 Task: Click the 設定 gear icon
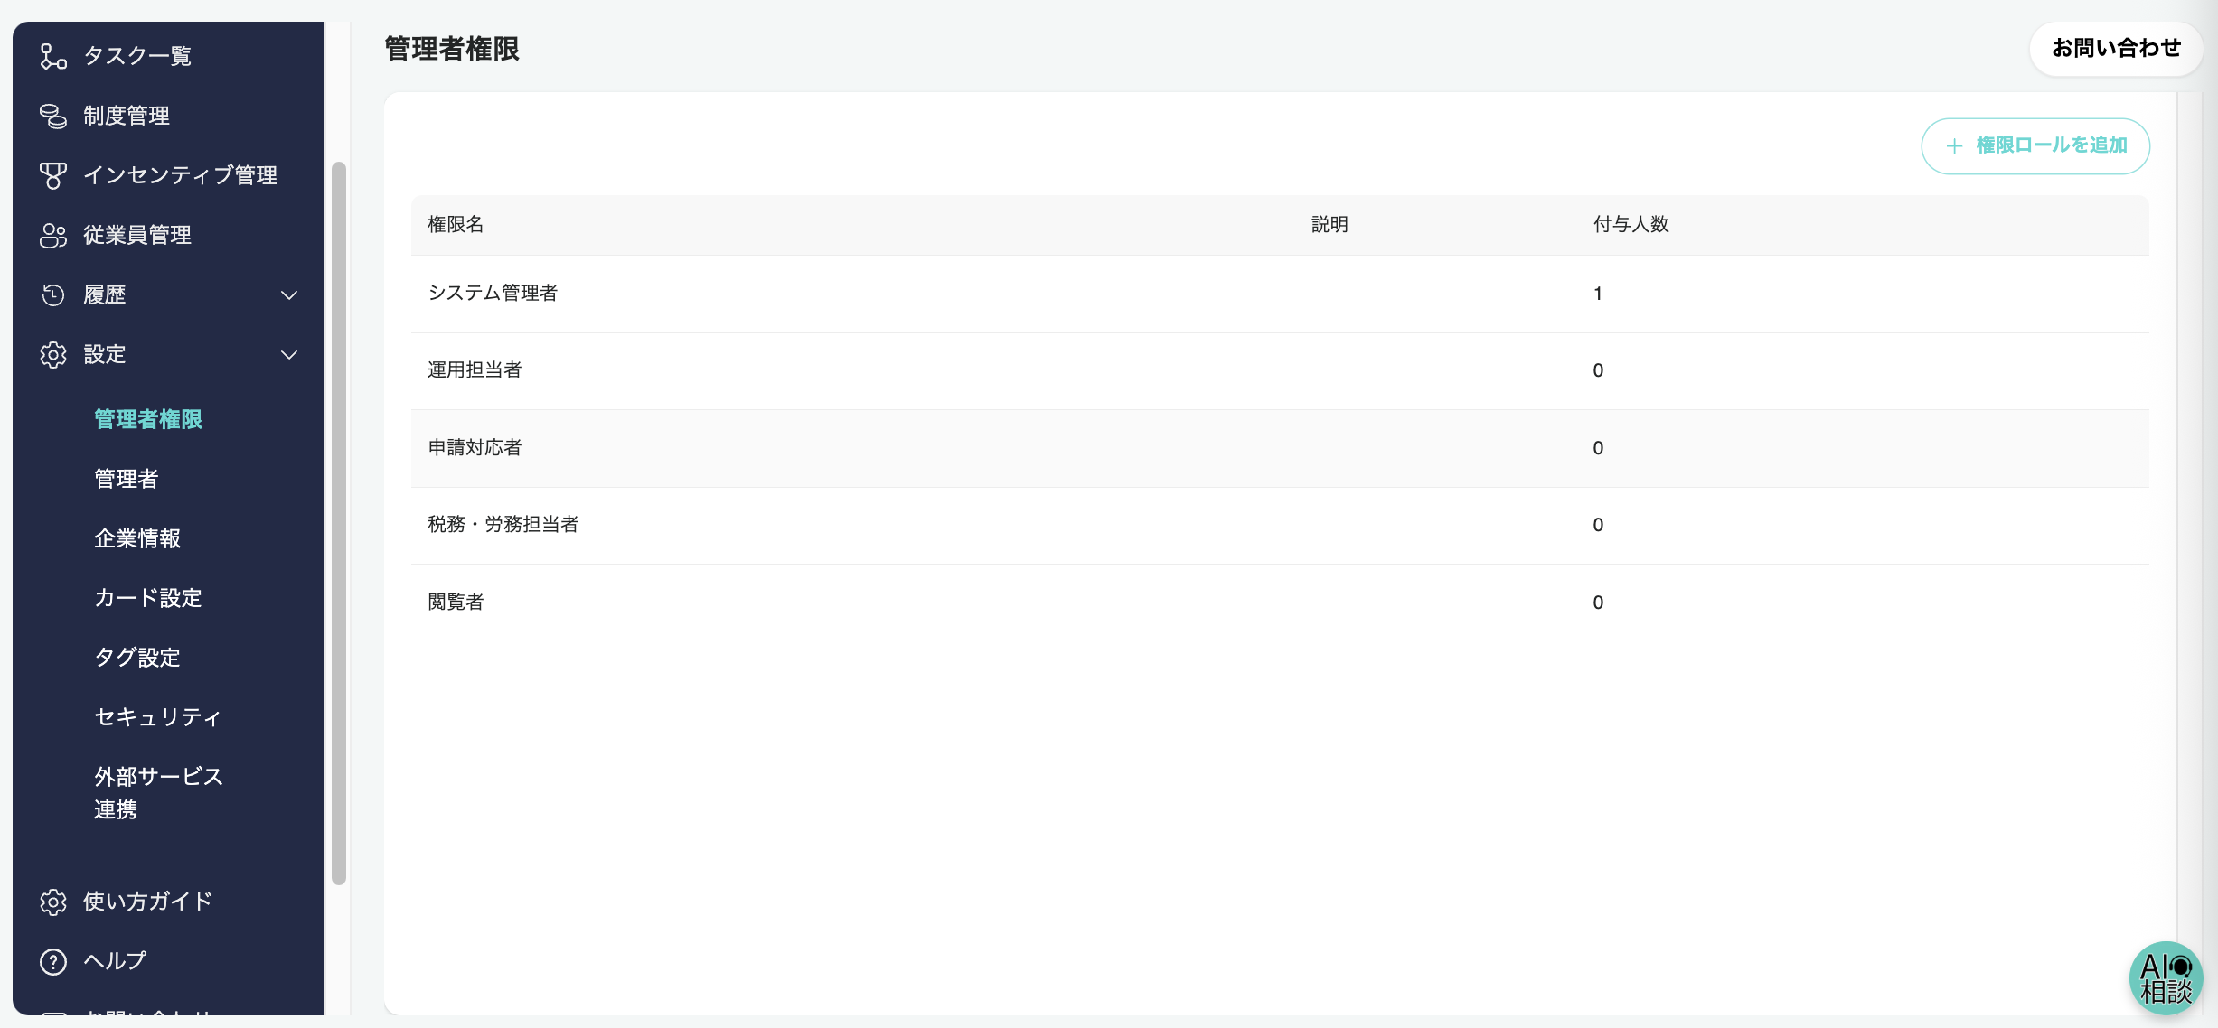pos(53,354)
